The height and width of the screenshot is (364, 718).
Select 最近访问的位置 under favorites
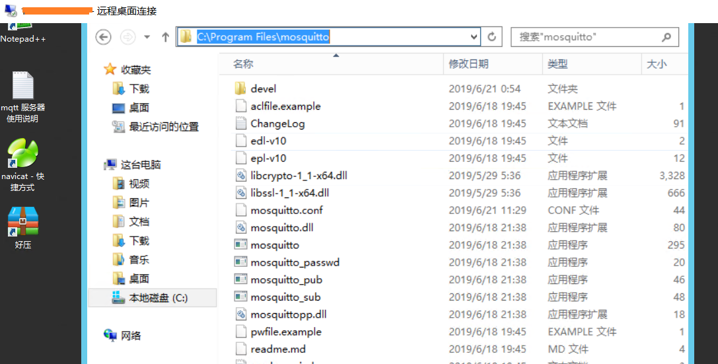click(163, 127)
